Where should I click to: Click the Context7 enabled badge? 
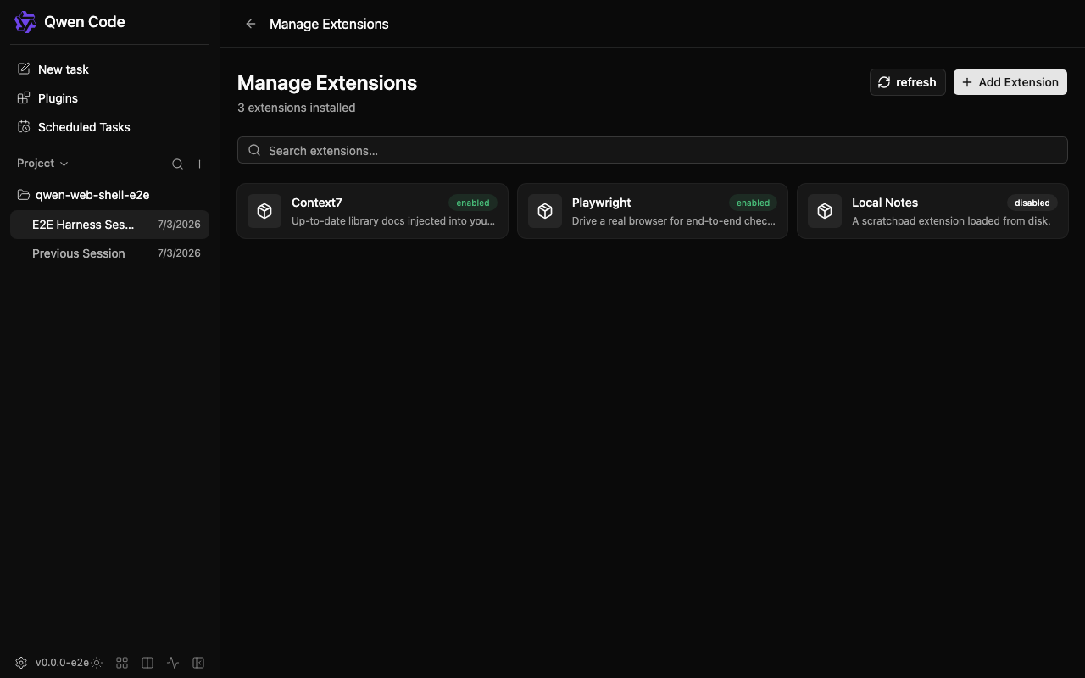[473, 203]
